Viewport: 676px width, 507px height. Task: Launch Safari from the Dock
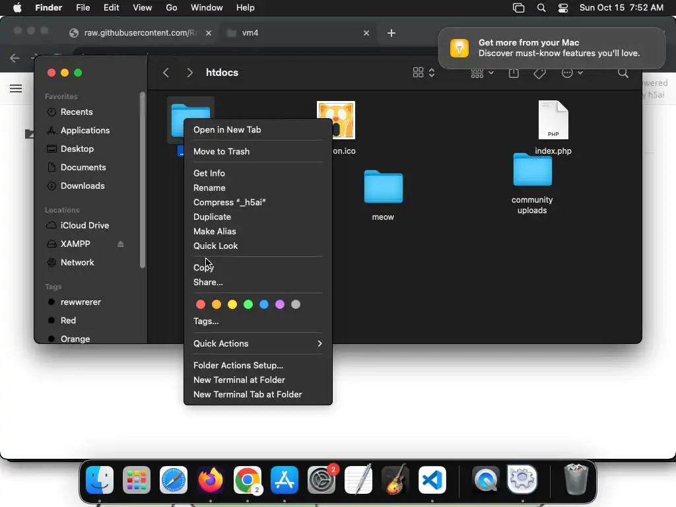tap(174, 480)
